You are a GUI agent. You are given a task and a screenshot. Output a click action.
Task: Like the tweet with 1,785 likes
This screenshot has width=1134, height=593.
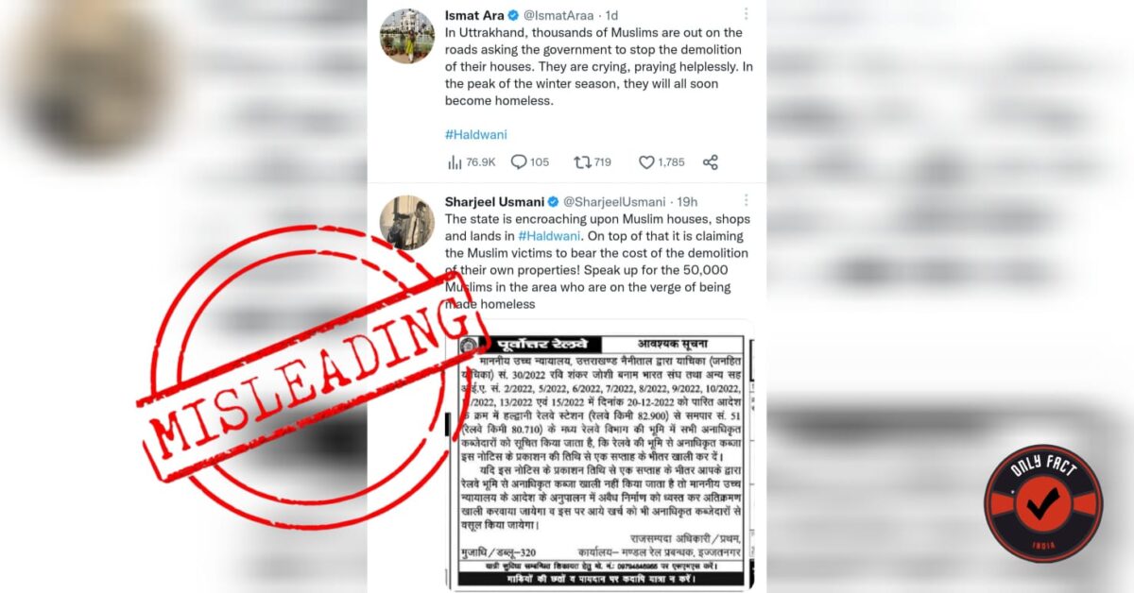tap(661, 162)
